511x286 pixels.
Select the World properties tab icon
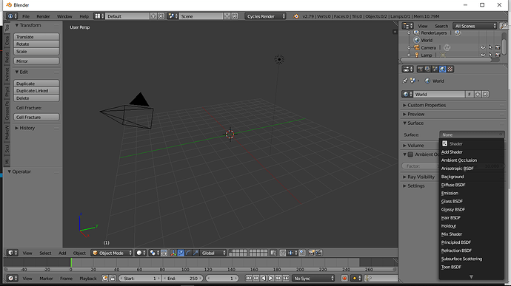pyautogui.click(x=443, y=69)
